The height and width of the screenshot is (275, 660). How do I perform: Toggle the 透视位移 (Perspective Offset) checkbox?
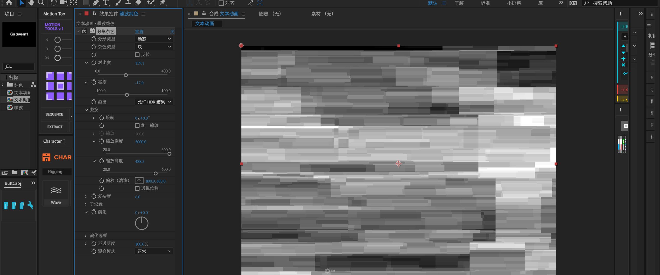click(x=137, y=188)
